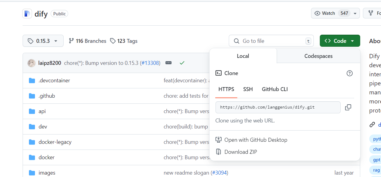The image size is (381, 177).
Task: Click the branch icon beside 116 Branches
Action: click(71, 41)
